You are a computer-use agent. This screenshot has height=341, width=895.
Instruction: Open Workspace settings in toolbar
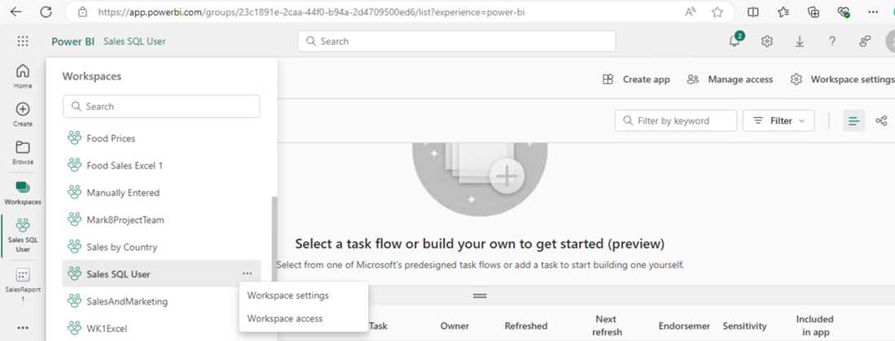[x=843, y=79]
